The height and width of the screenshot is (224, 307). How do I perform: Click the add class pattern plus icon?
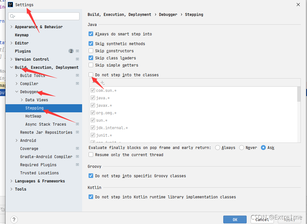click(x=103, y=83)
